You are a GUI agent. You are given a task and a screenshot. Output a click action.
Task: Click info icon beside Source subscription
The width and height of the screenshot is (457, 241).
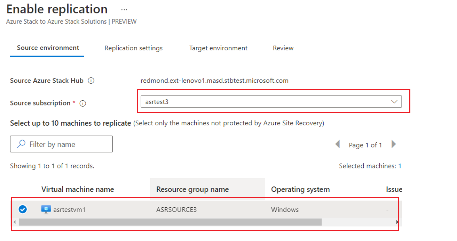pyautogui.click(x=83, y=103)
